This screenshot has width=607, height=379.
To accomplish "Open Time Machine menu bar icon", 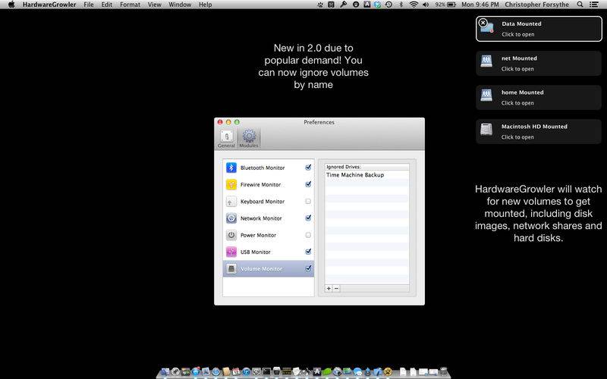I will pyautogui.click(x=388, y=5).
